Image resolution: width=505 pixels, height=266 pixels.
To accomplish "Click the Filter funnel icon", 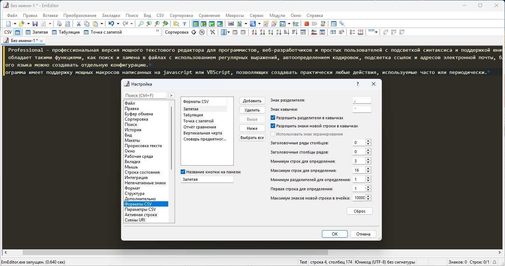I will point(184,24).
